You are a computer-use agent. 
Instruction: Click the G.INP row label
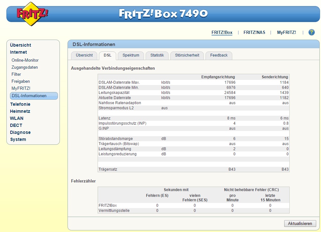click(104, 128)
